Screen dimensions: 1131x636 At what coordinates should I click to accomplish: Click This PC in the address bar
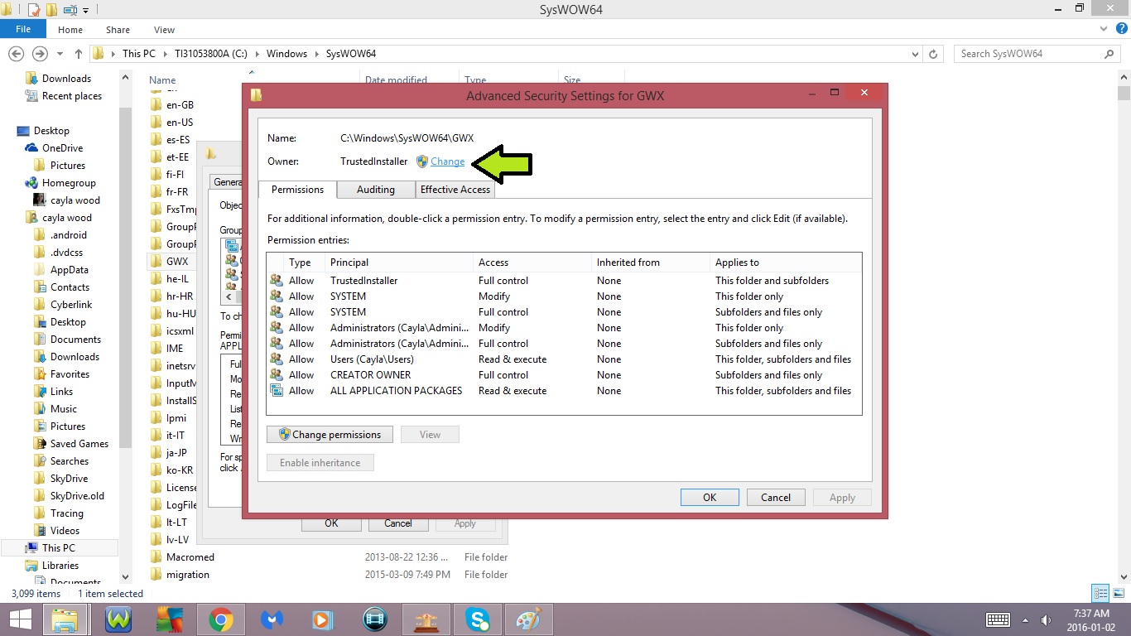click(138, 54)
